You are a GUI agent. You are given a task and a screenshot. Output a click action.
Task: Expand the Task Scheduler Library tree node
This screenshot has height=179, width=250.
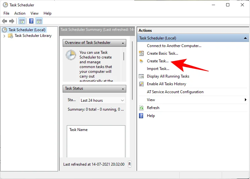pos(4,36)
